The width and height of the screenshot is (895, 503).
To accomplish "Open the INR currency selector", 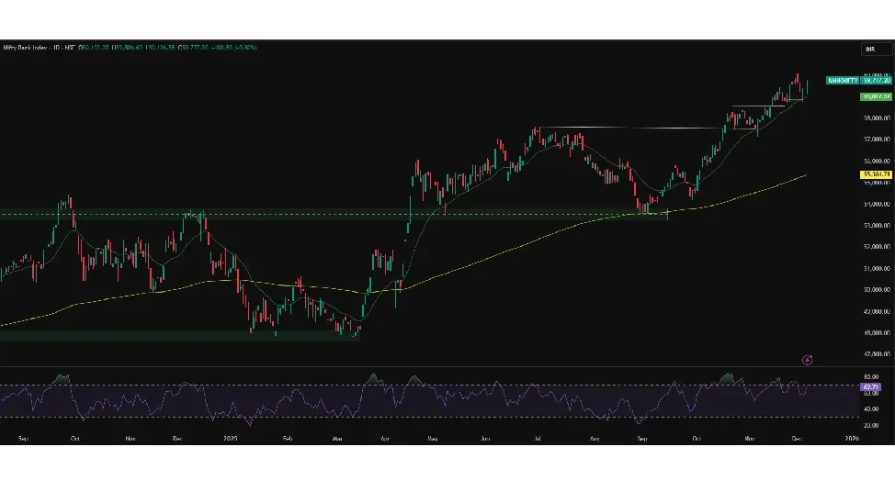I will pos(870,49).
